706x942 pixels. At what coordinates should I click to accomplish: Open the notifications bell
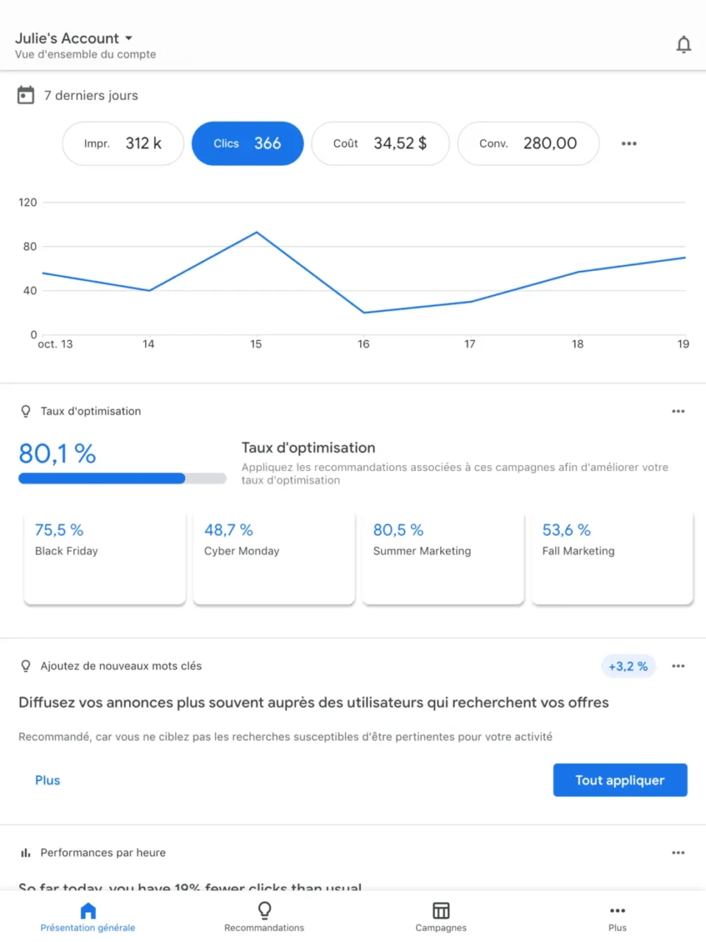(x=683, y=45)
